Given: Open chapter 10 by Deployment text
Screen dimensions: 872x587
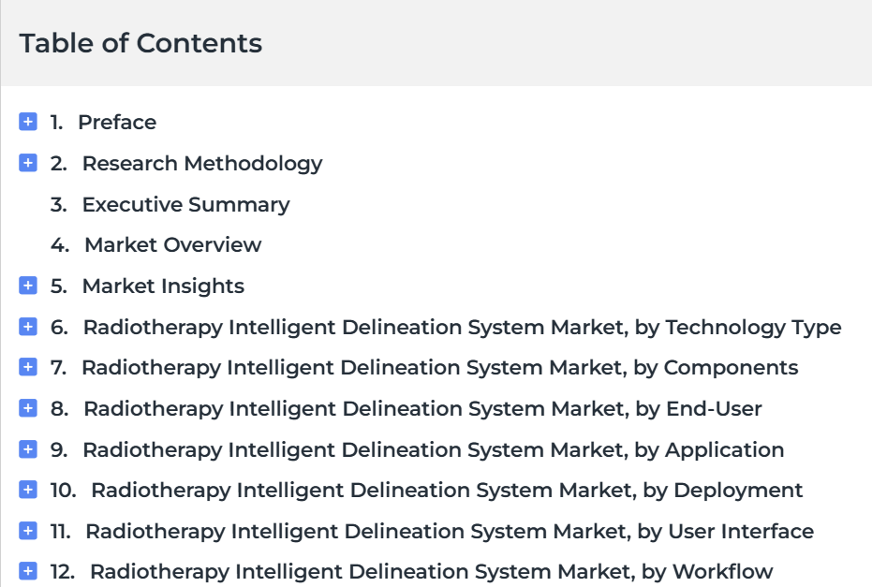Looking at the screenshot, I should [x=447, y=491].
